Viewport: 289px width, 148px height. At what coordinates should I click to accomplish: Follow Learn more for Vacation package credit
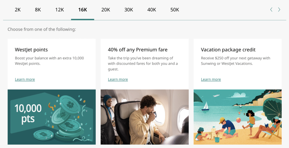coord(211,79)
